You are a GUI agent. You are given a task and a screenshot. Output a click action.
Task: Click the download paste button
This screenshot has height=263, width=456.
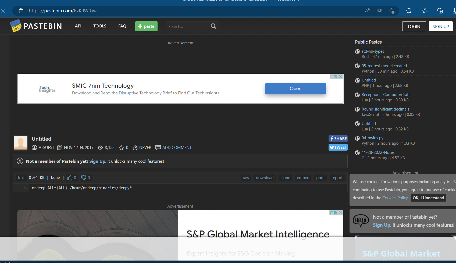(265, 178)
